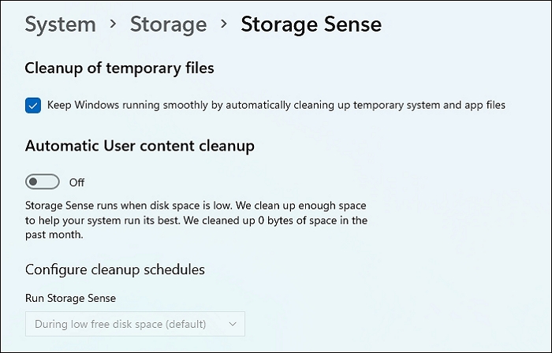Uncheck the temporary files cleanup checkbox
Image resolution: width=552 pixels, height=353 pixels.
(x=33, y=106)
